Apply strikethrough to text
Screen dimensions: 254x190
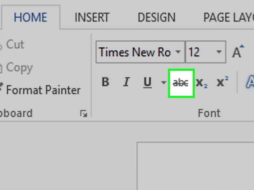(x=181, y=83)
